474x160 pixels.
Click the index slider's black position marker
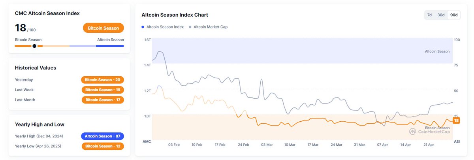(x=34, y=46)
